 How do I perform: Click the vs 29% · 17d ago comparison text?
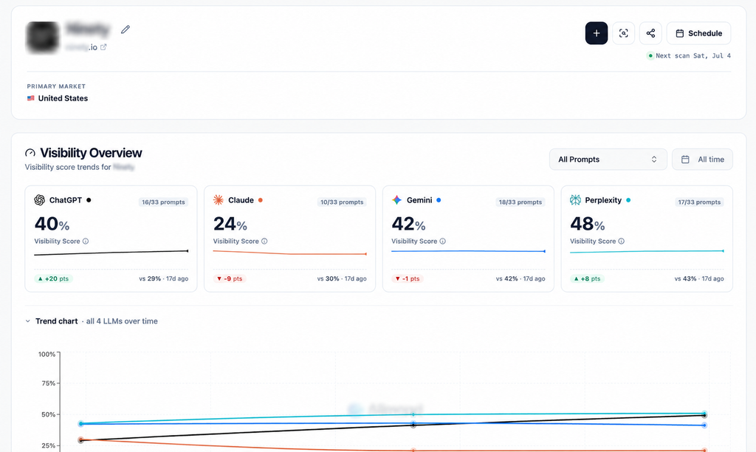[x=164, y=279]
